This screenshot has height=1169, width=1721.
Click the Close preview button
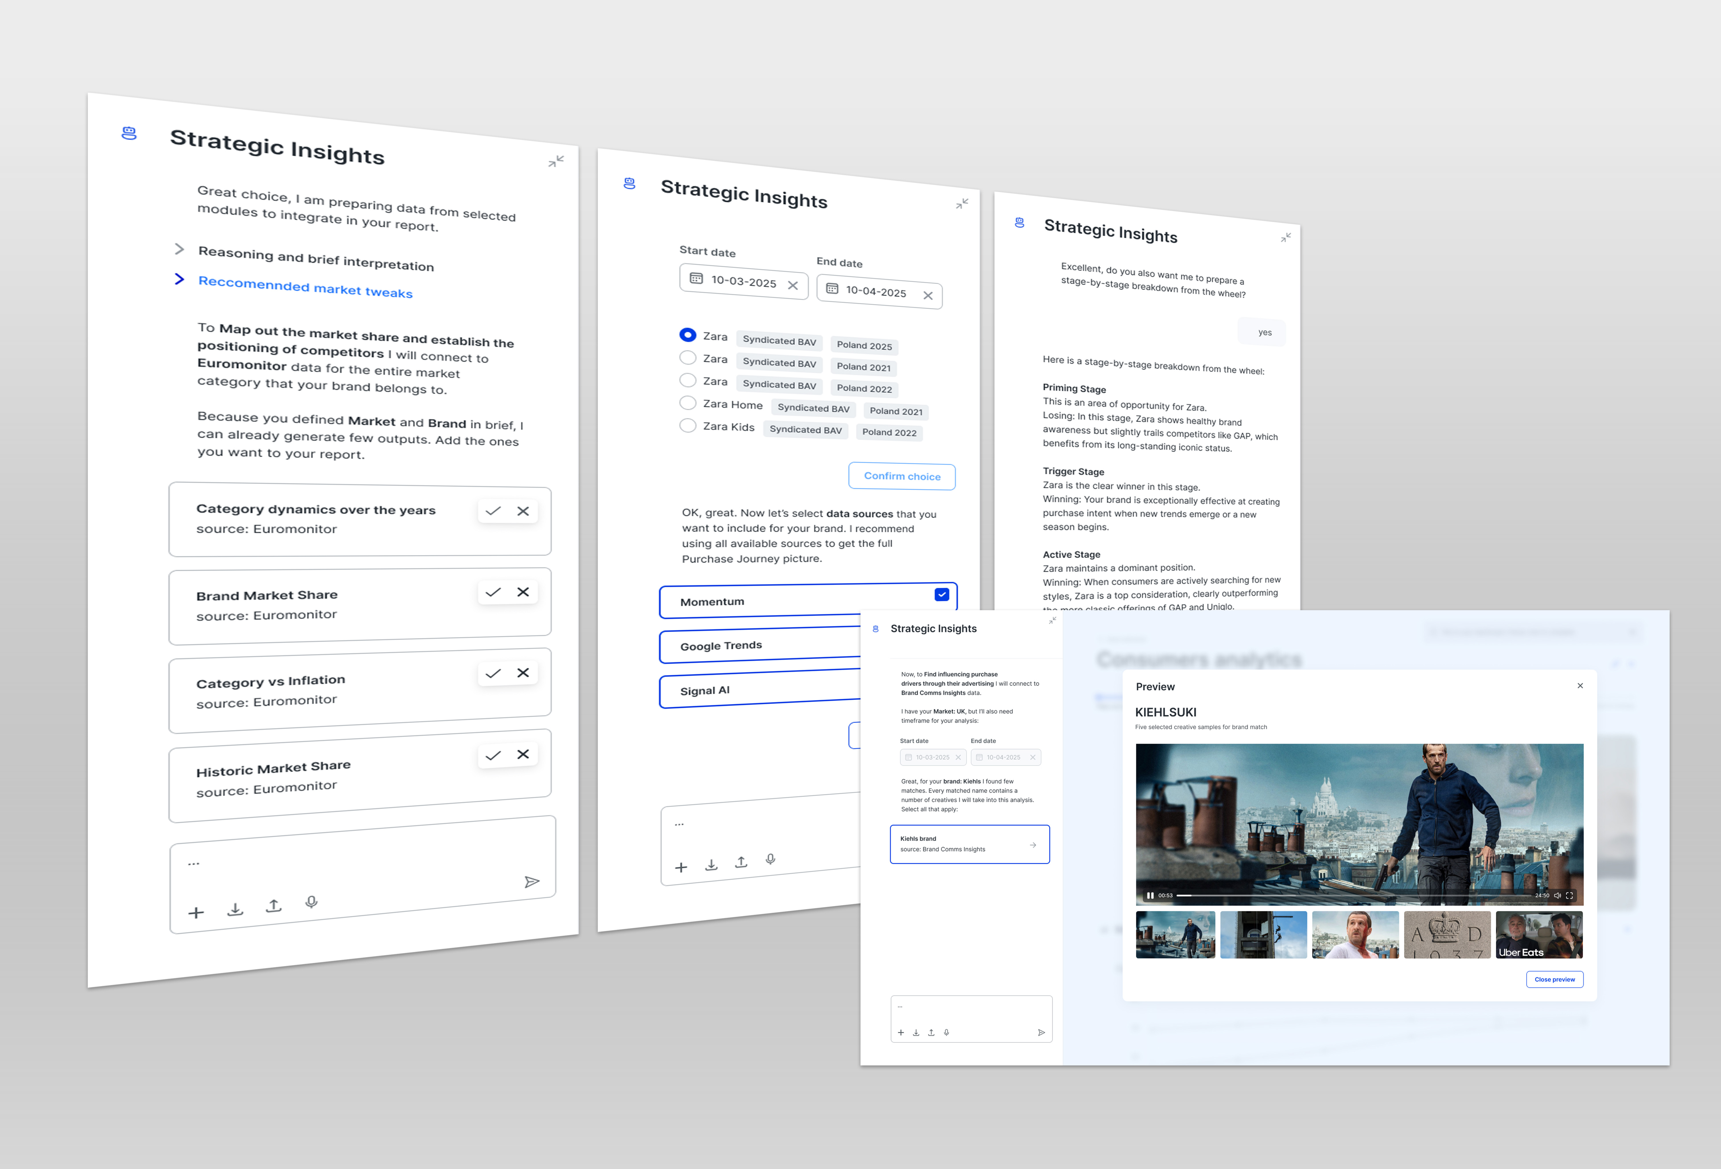click(1554, 979)
